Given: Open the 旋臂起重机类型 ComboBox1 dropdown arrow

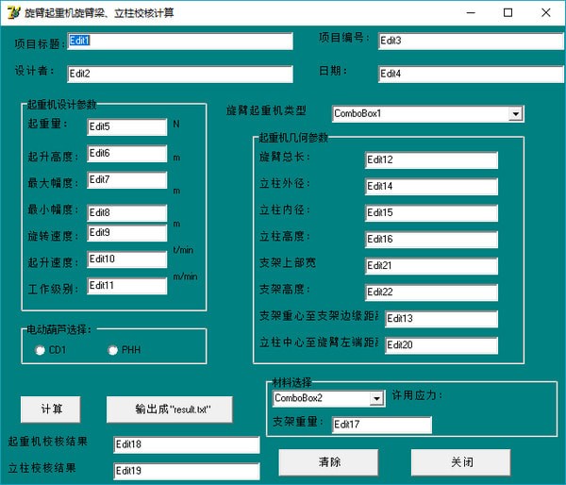Looking at the screenshot, I should (516, 114).
